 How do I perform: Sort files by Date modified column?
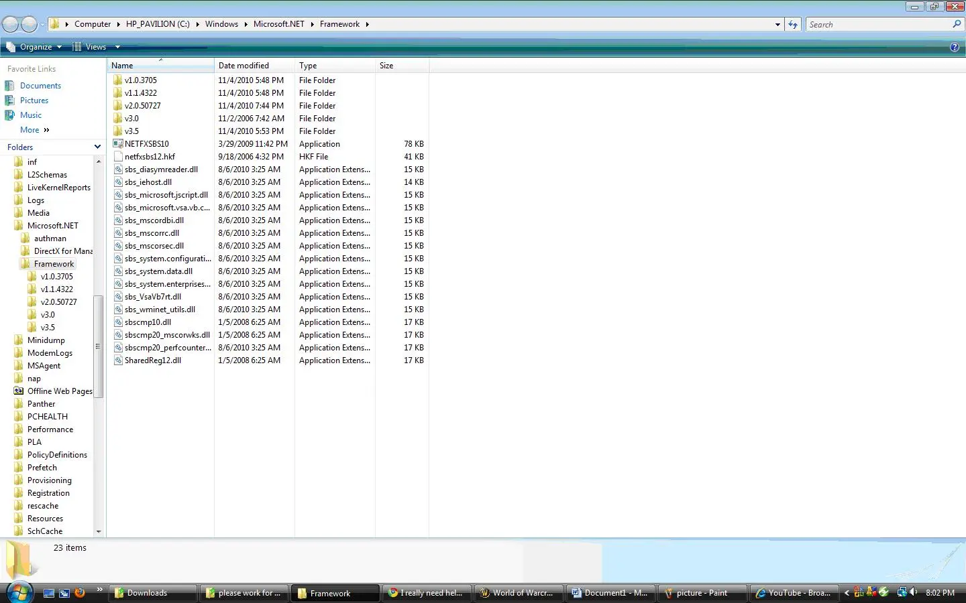(x=244, y=66)
